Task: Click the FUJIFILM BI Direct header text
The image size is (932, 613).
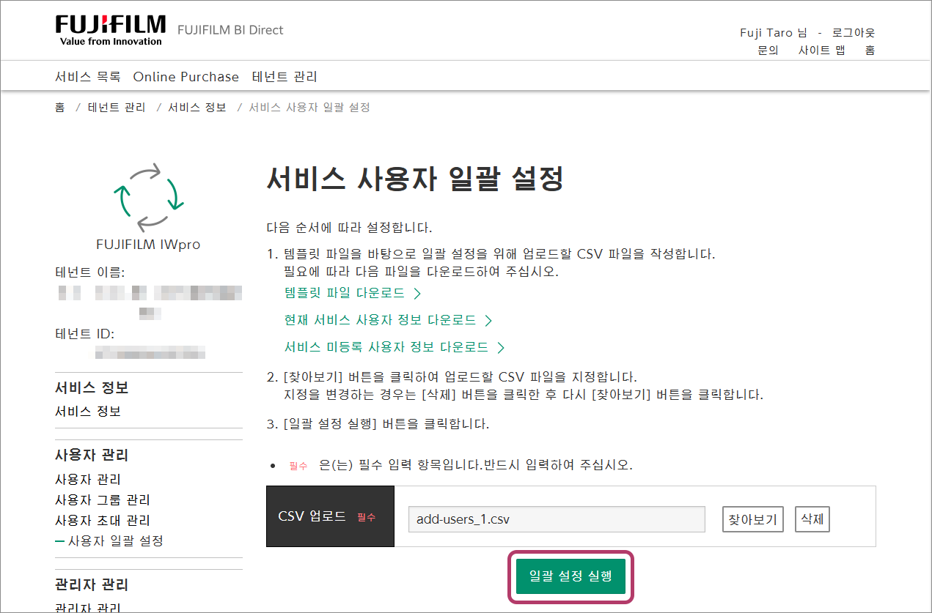Action: click(x=230, y=30)
